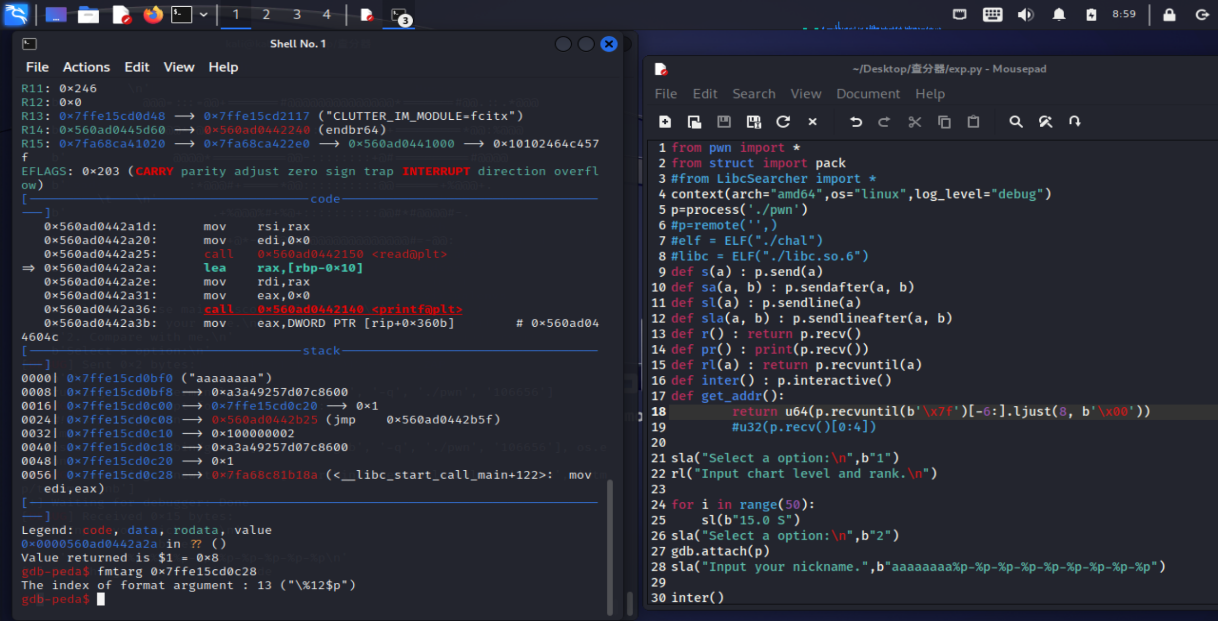Switch to workspace 2

pos(266,14)
